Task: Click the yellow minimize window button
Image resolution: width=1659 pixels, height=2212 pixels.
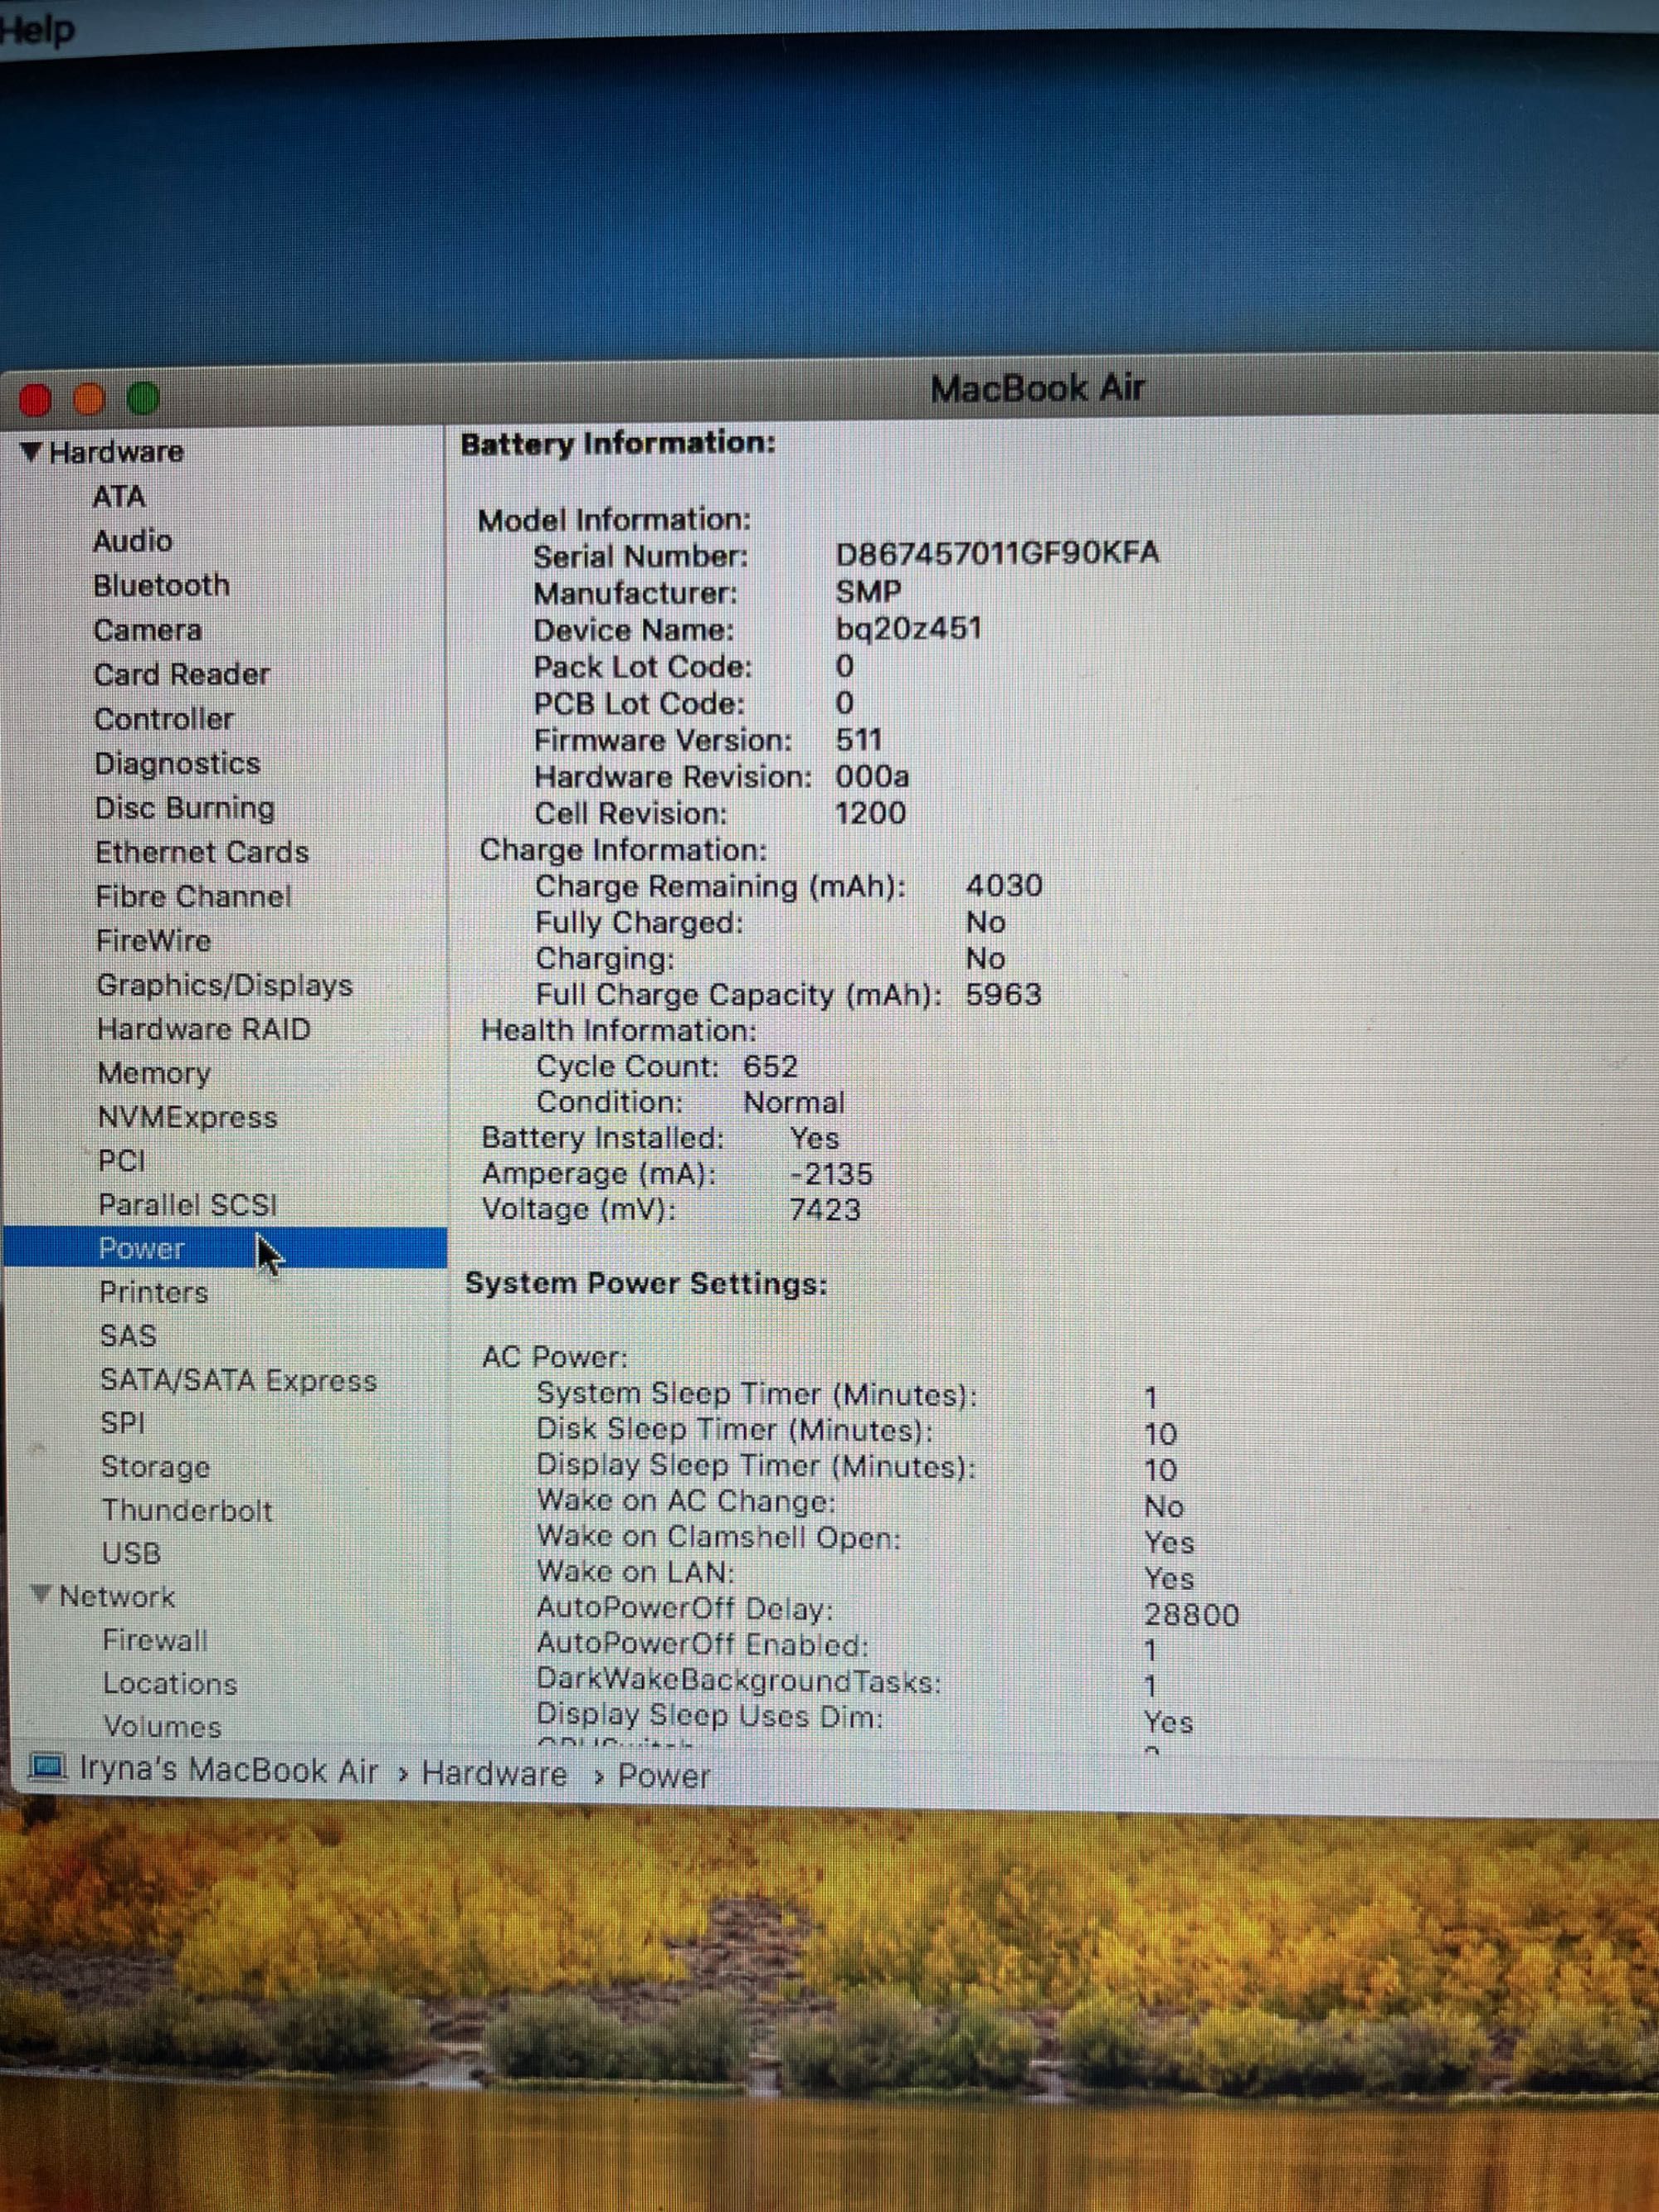Action: (89, 399)
